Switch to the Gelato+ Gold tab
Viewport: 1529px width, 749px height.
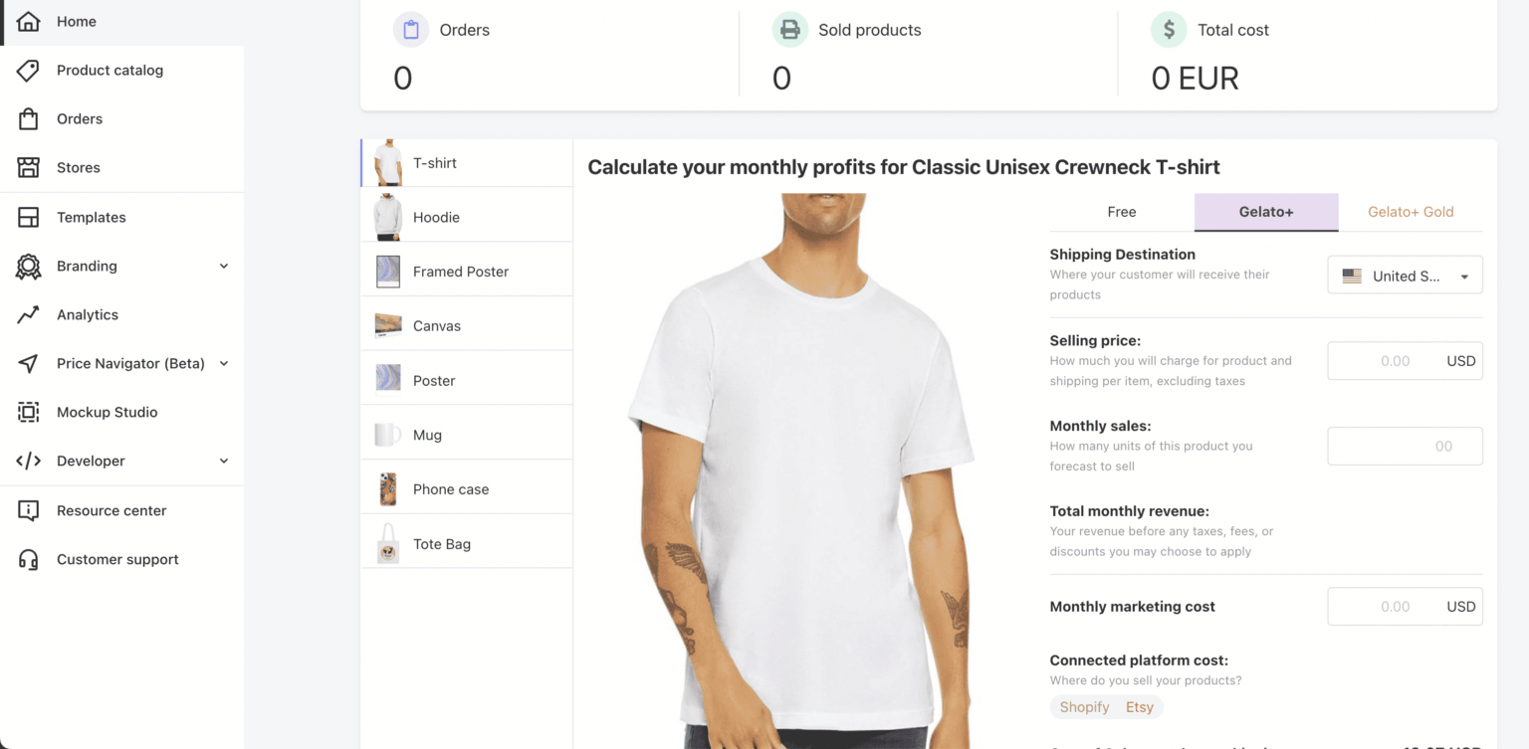(x=1411, y=212)
